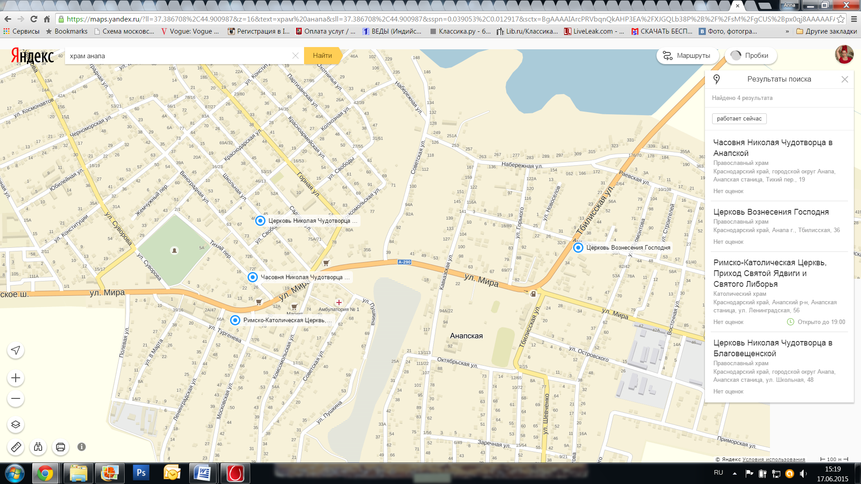The image size is (861, 484).
Task: Clear the search field with X icon
Action: [295, 56]
